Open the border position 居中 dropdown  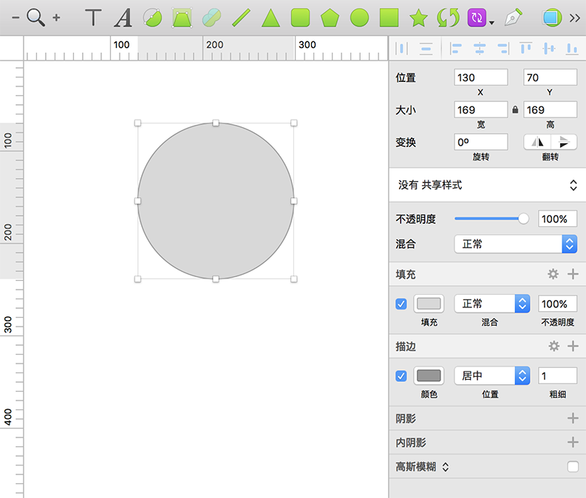(x=492, y=375)
